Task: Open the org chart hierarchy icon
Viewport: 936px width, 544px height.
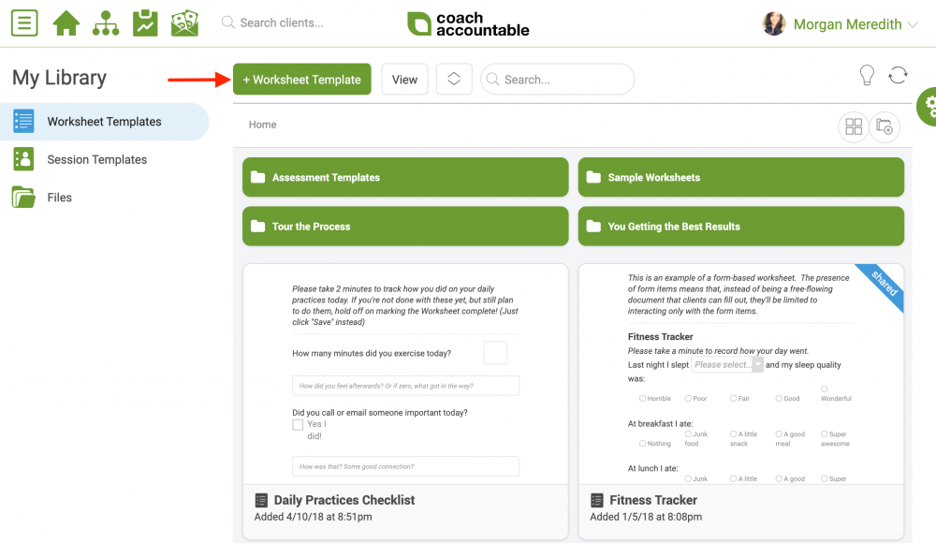Action: pos(106,22)
